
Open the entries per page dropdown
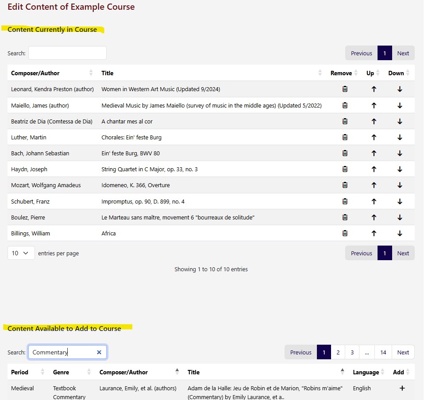pos(21,253)
